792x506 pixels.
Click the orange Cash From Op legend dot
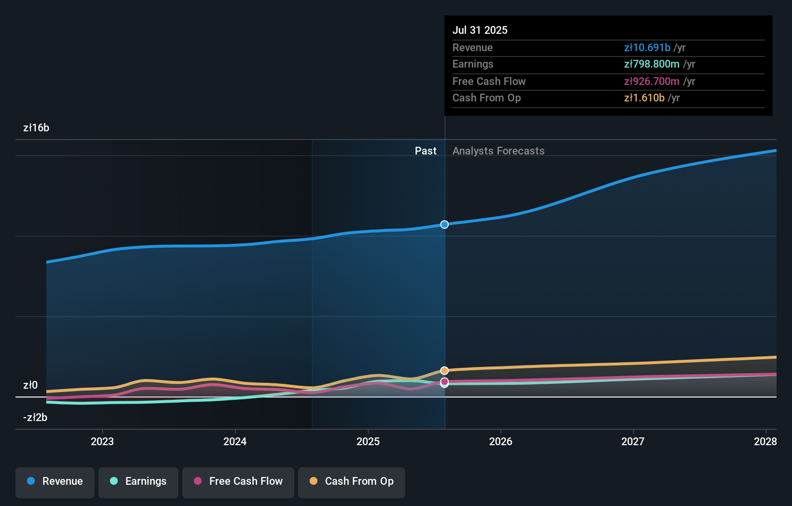314,481
